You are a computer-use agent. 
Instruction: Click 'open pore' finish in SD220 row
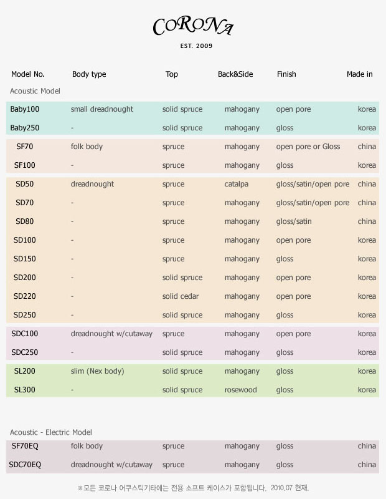(x=293, y=297)
